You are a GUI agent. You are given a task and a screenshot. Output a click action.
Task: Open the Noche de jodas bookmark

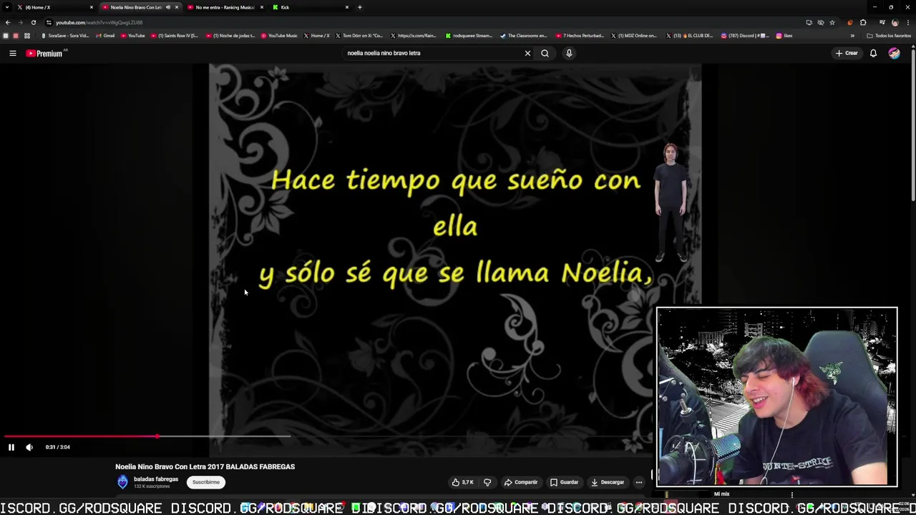pos(230,36)
